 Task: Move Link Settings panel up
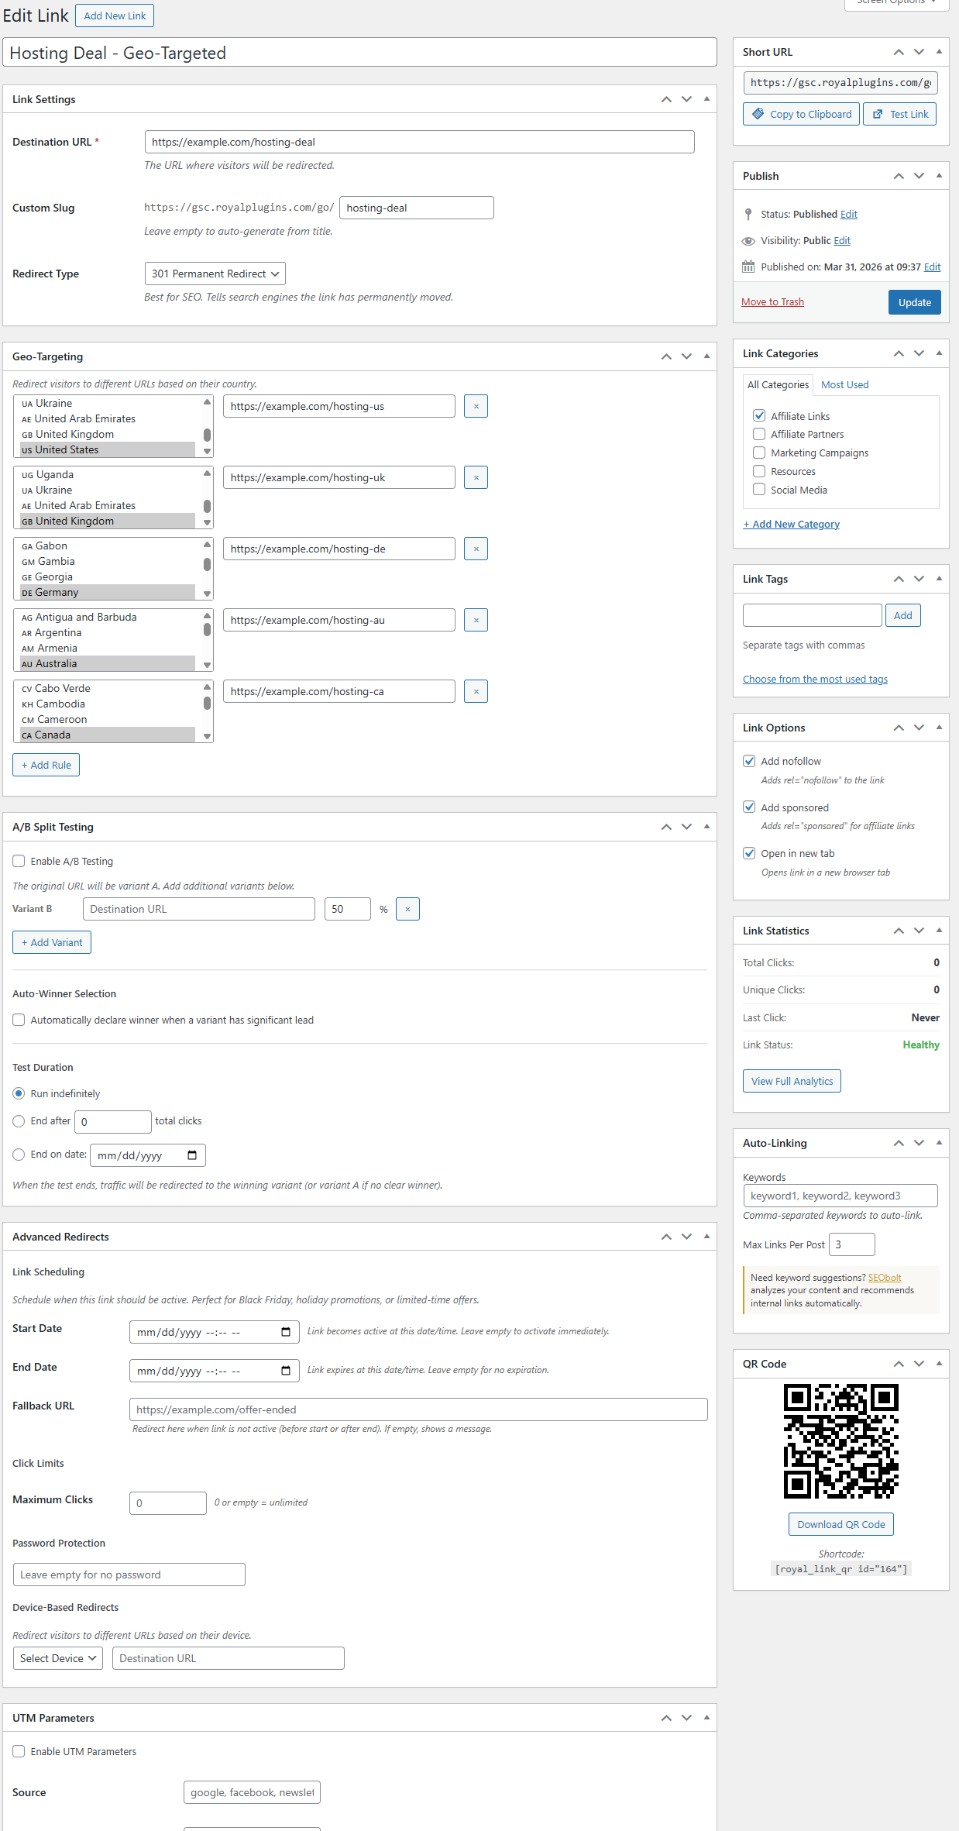pyautogui.click(x=666, y=99)
